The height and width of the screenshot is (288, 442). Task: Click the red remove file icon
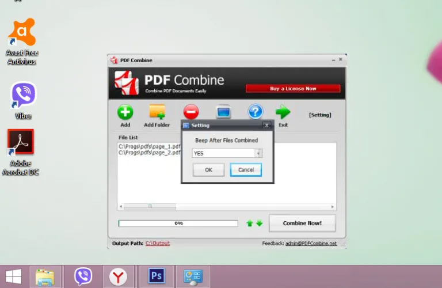pos(191,112)
